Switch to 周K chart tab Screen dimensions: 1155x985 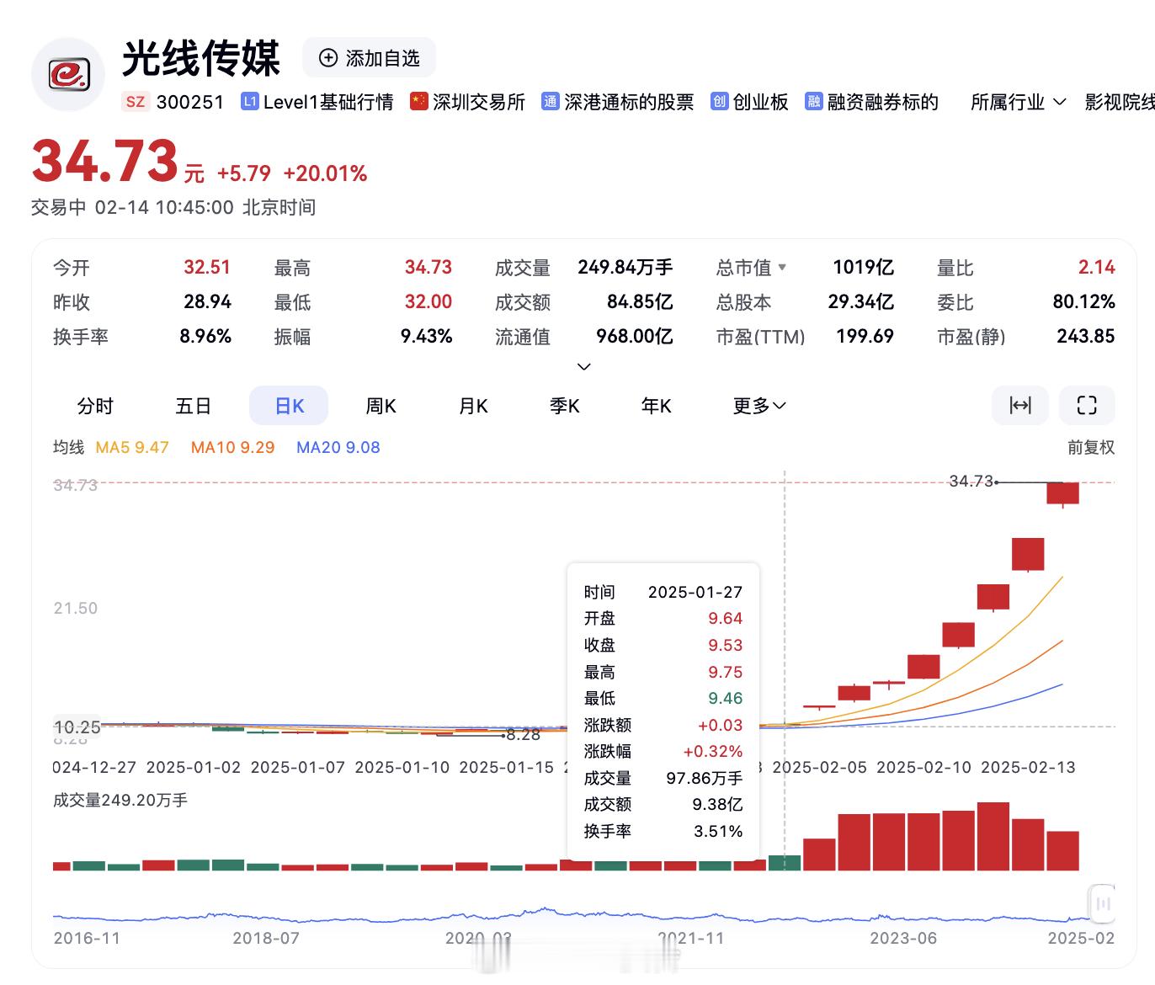coord(381,406)
